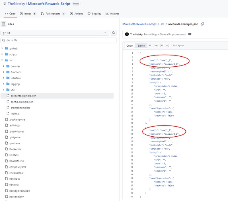Click the file search magnifier button
The height and width of the screenshot is (201, 228).
pos(113,33)
